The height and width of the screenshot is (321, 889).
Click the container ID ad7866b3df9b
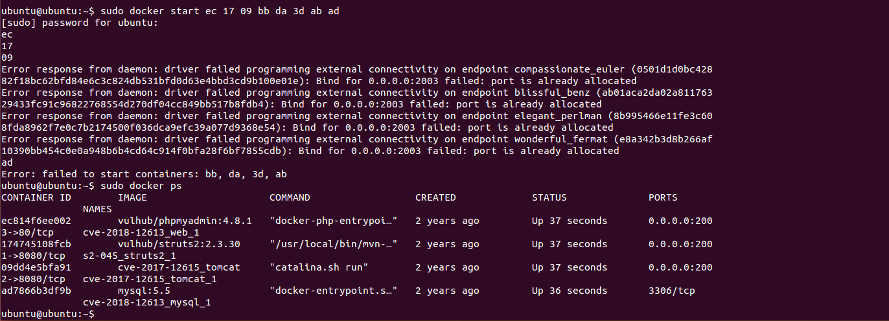(36, 291)
